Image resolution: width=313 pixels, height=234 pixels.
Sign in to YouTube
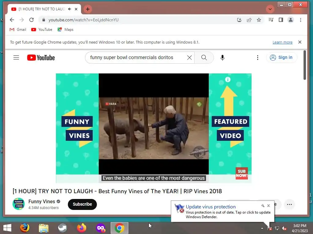282,58
